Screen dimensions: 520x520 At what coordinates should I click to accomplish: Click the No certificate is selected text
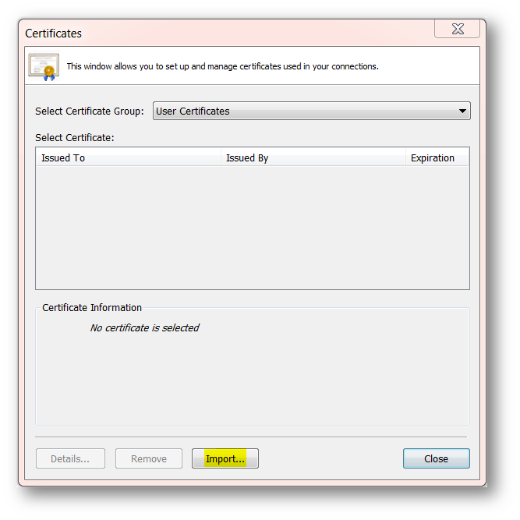144,328
